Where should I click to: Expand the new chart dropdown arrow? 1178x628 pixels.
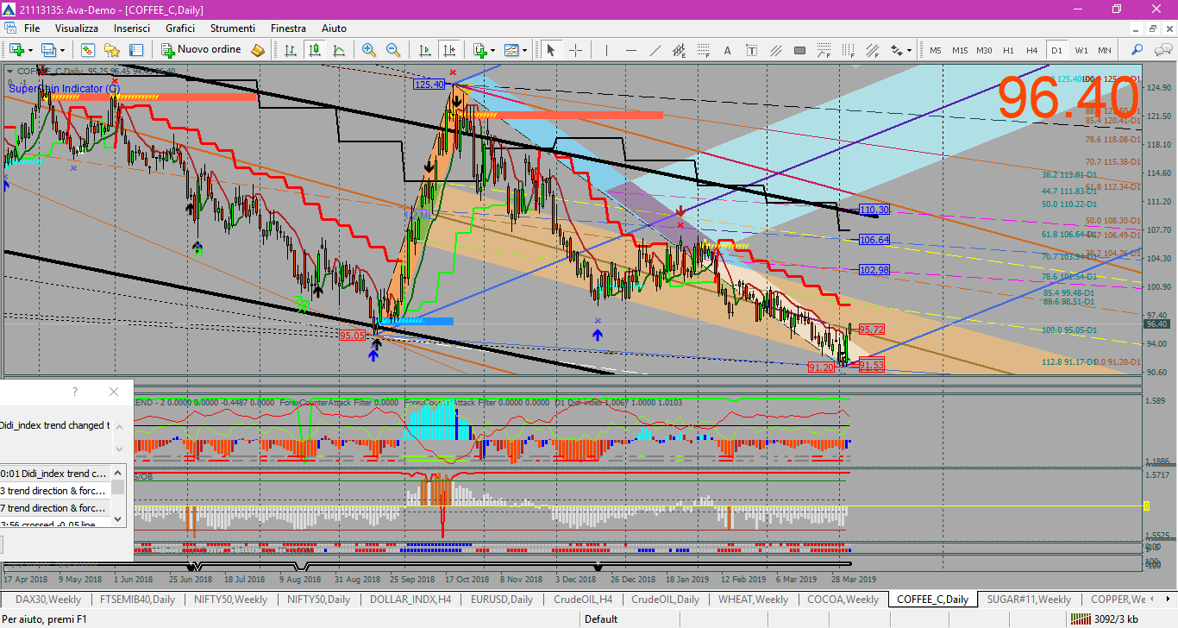point(29,50)
